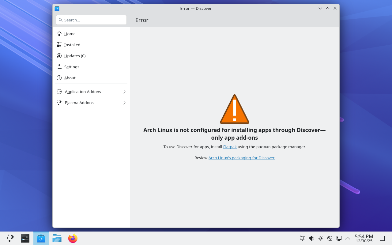This screenshot has width=392, height=245.
Task: Expand Application Addons category chevron
Action: [x=124, y=92]
